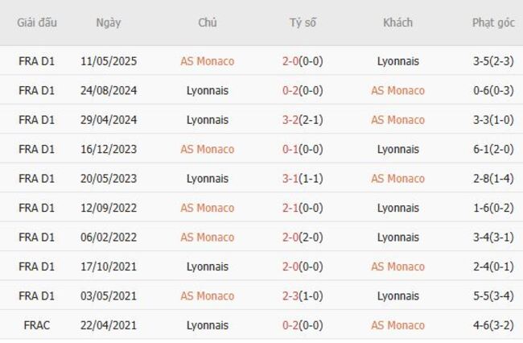The height and width of the screenshot is (343, 523).
Task: Open the 3-1 score from 20/05/2023
Action: tap(293, 179)
